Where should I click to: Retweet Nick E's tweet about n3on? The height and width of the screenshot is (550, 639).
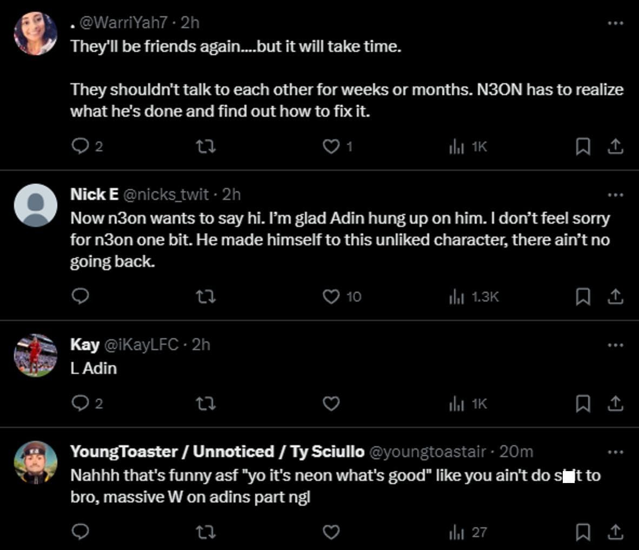click(x=205, y=297)
